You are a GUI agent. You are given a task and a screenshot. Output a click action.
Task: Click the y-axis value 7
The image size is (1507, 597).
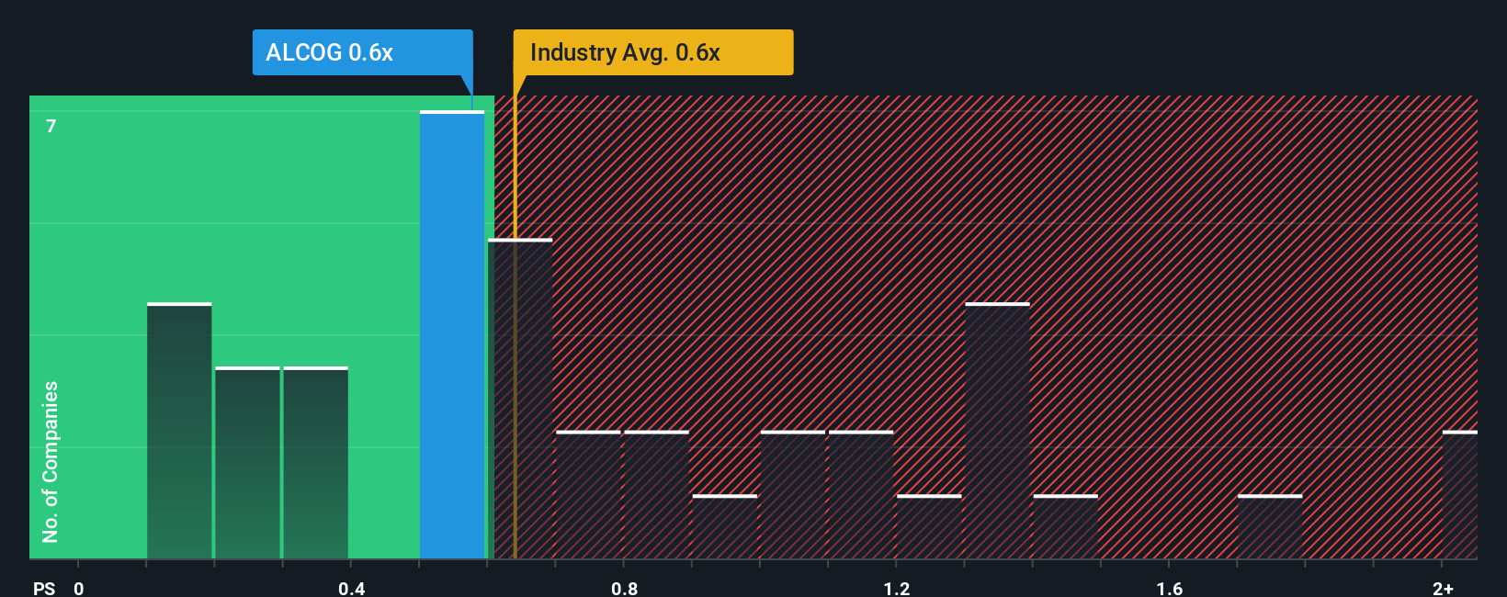51,126
